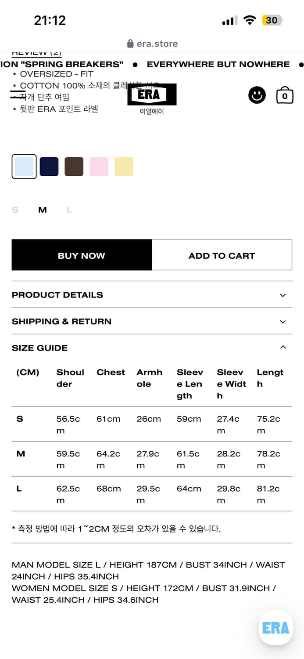Click the smiley face account icon
Screen dimensions: 304x659
tap(257, 95)
